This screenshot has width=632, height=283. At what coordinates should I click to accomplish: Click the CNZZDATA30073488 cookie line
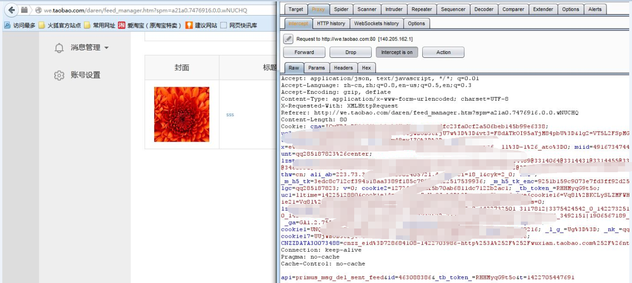pos(456,243)
